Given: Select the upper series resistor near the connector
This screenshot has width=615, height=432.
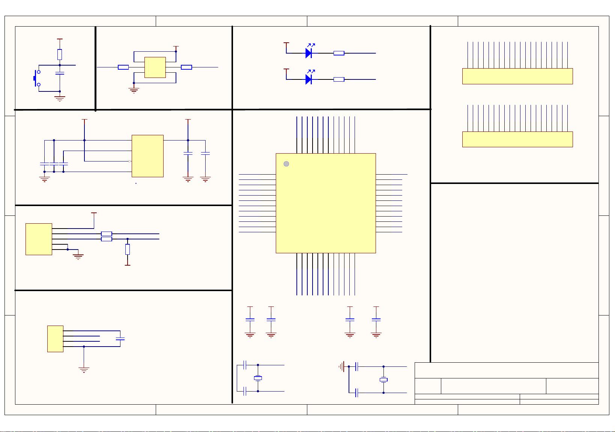Looking at the screenshot, I should (107, 234).
